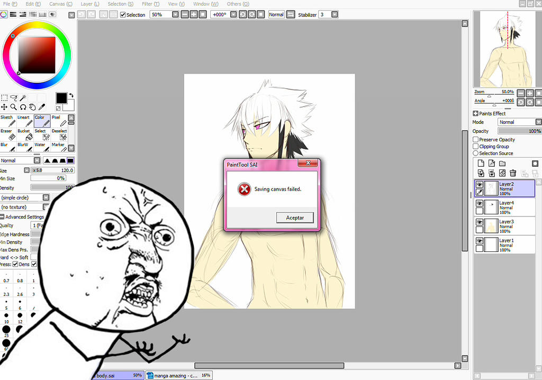The height and width of the screenshot is (380, 542).
Task: Choose the Marker brush
Action: 59,147
